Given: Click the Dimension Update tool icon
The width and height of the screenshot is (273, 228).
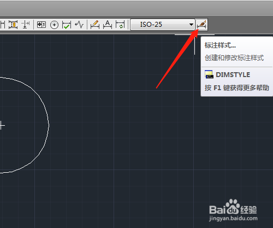Looking at the screenshot, I should pyautogui.click(x=120, y=25).
